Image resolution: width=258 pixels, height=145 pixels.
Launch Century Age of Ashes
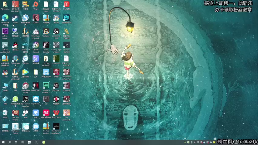(x=56, y=45)
